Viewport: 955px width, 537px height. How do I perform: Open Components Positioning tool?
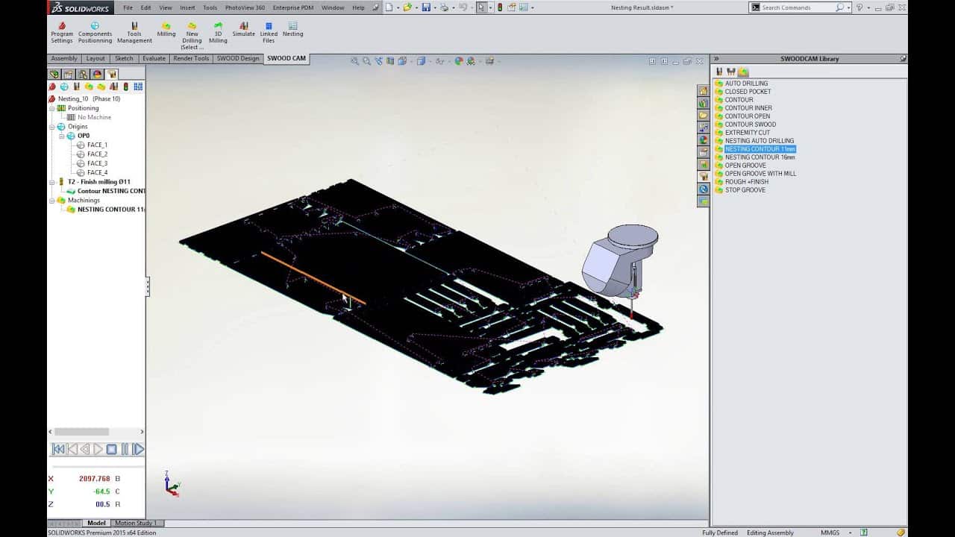(x=95, y=33)
